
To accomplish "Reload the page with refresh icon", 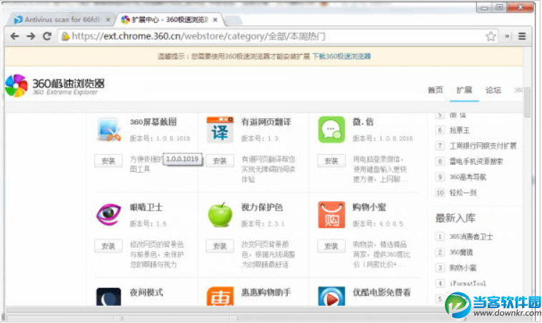I will (x=47, y=36).
